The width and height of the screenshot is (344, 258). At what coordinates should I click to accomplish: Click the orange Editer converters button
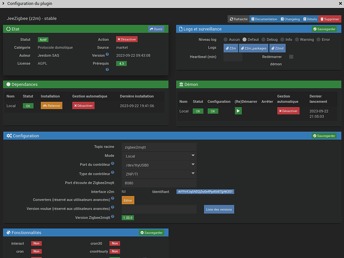point(128,200)
